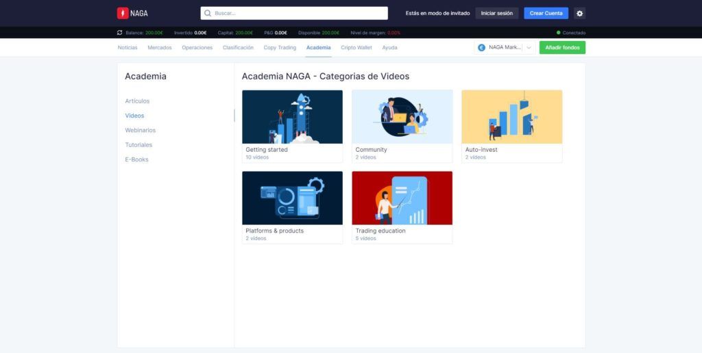Open the Getting started video thumbnail
Viewport: 702px width, 353px height.
coord(292,116)
